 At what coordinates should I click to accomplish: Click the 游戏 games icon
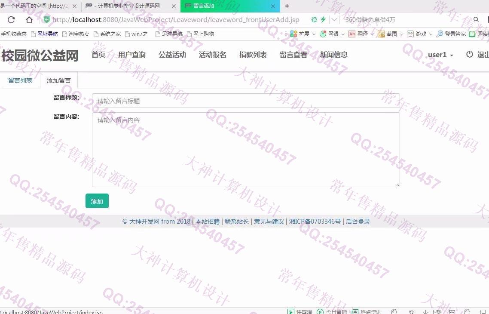[x=410, y=34]
